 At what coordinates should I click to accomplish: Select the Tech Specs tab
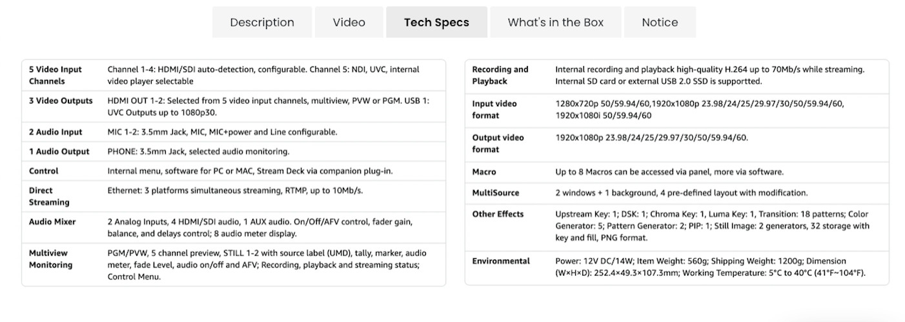(x=436, y=23)
